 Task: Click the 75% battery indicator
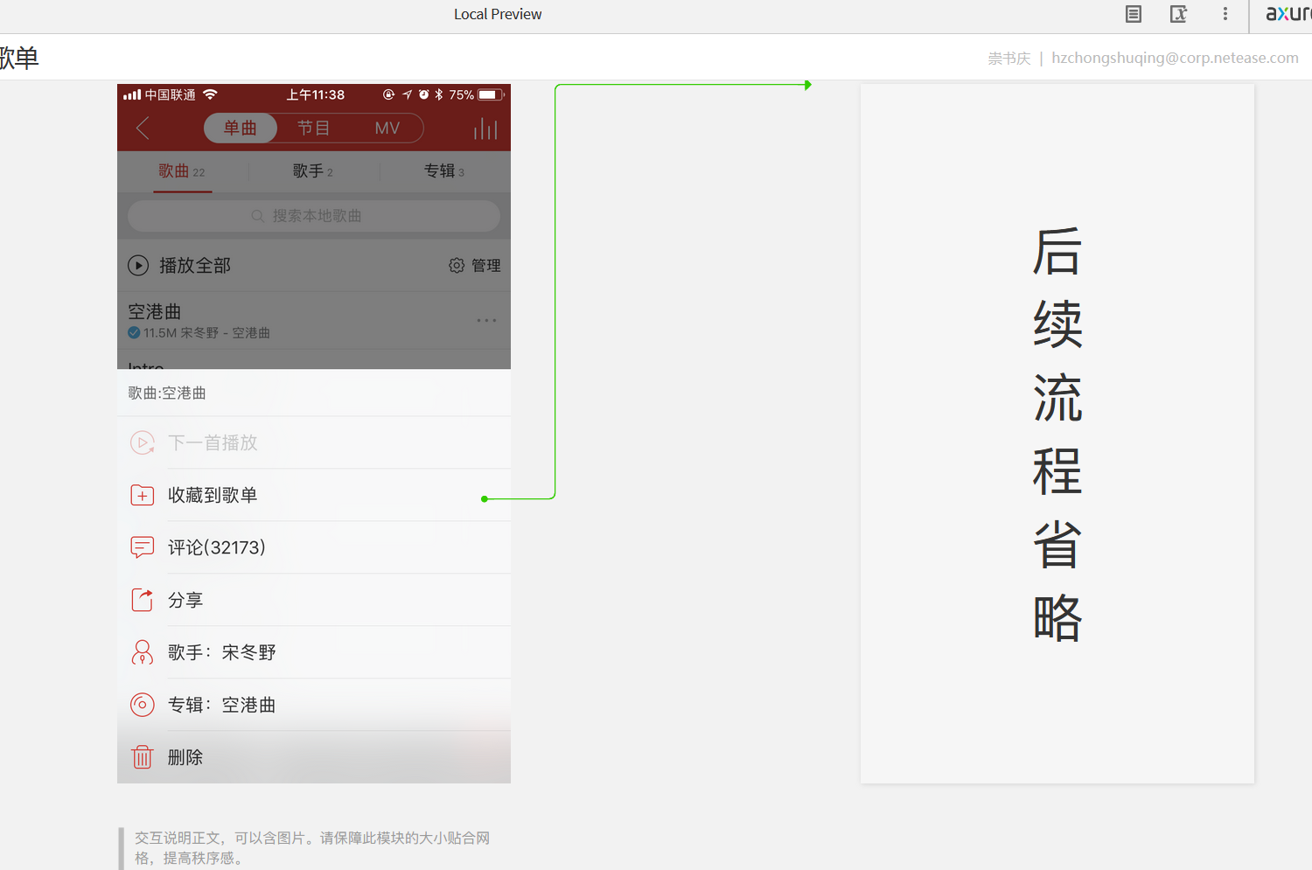tap(476, 94)
